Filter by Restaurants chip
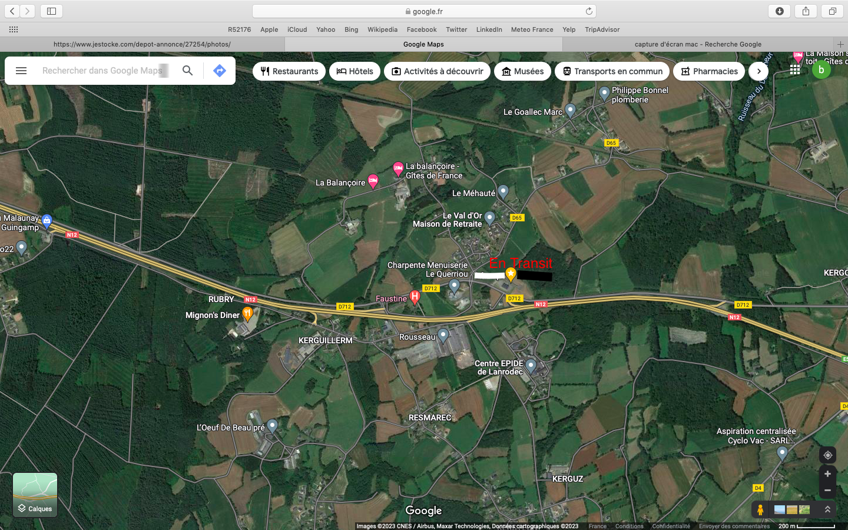 (x=289, y=71)
